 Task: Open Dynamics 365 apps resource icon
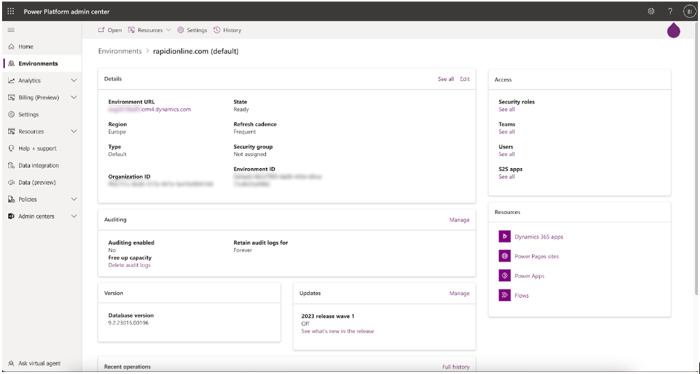click(504, 236)
